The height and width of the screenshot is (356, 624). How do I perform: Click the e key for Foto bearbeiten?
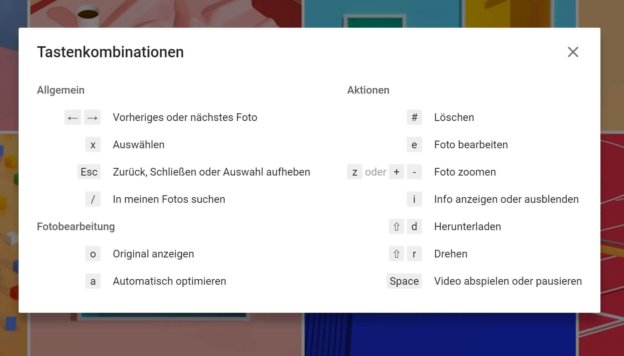click(414, 145)
